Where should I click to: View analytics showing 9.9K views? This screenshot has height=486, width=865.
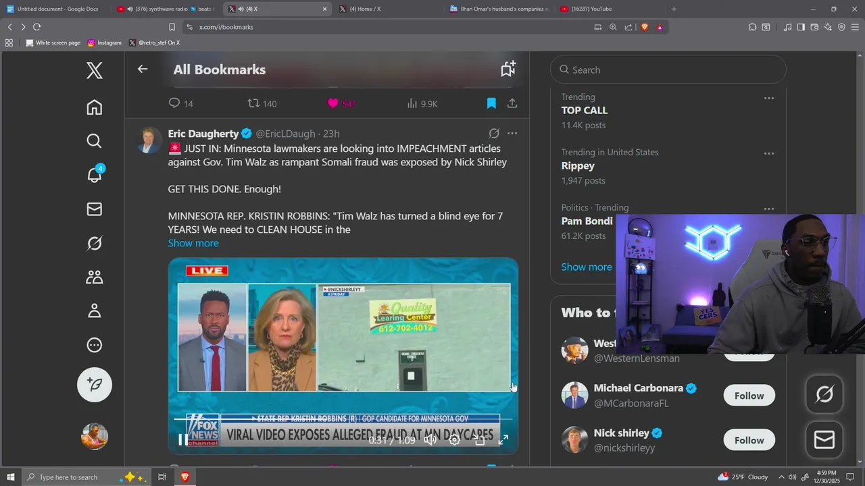[422, 103]
